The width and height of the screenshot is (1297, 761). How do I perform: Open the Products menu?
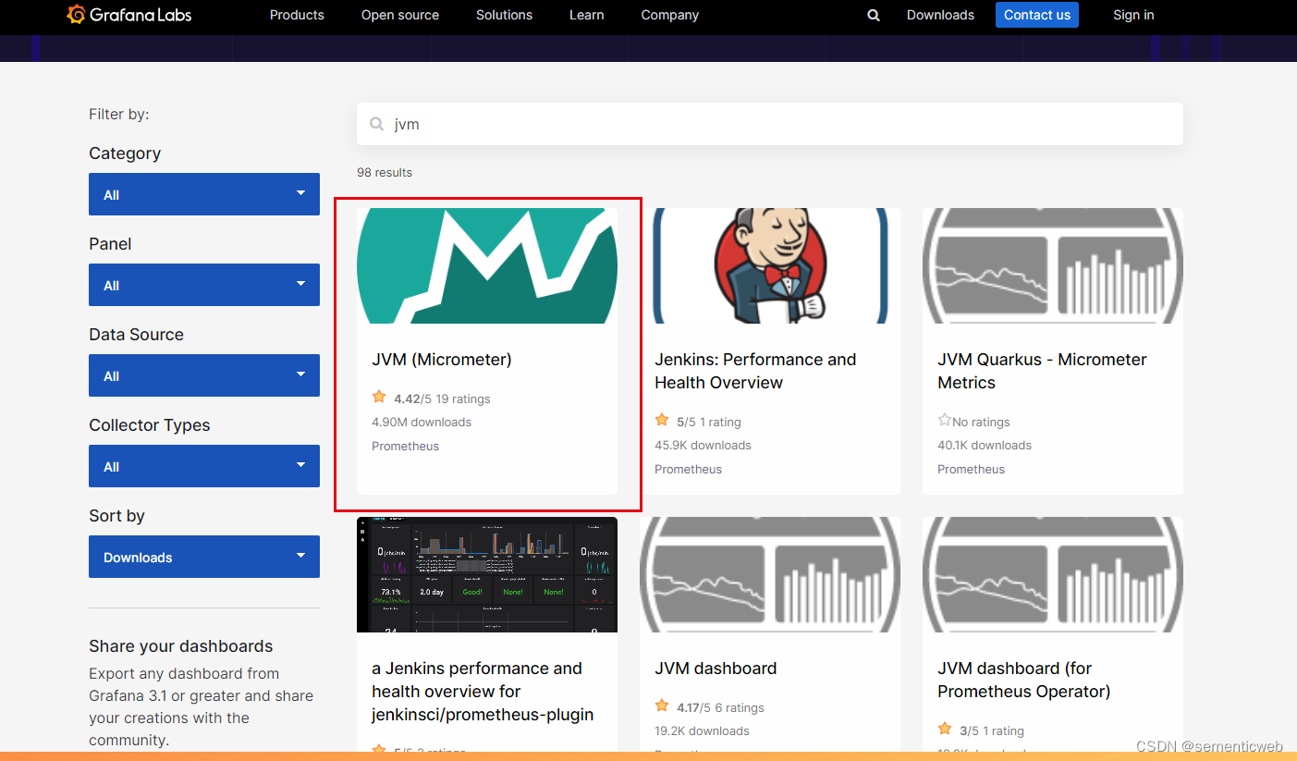coord(297,15)
